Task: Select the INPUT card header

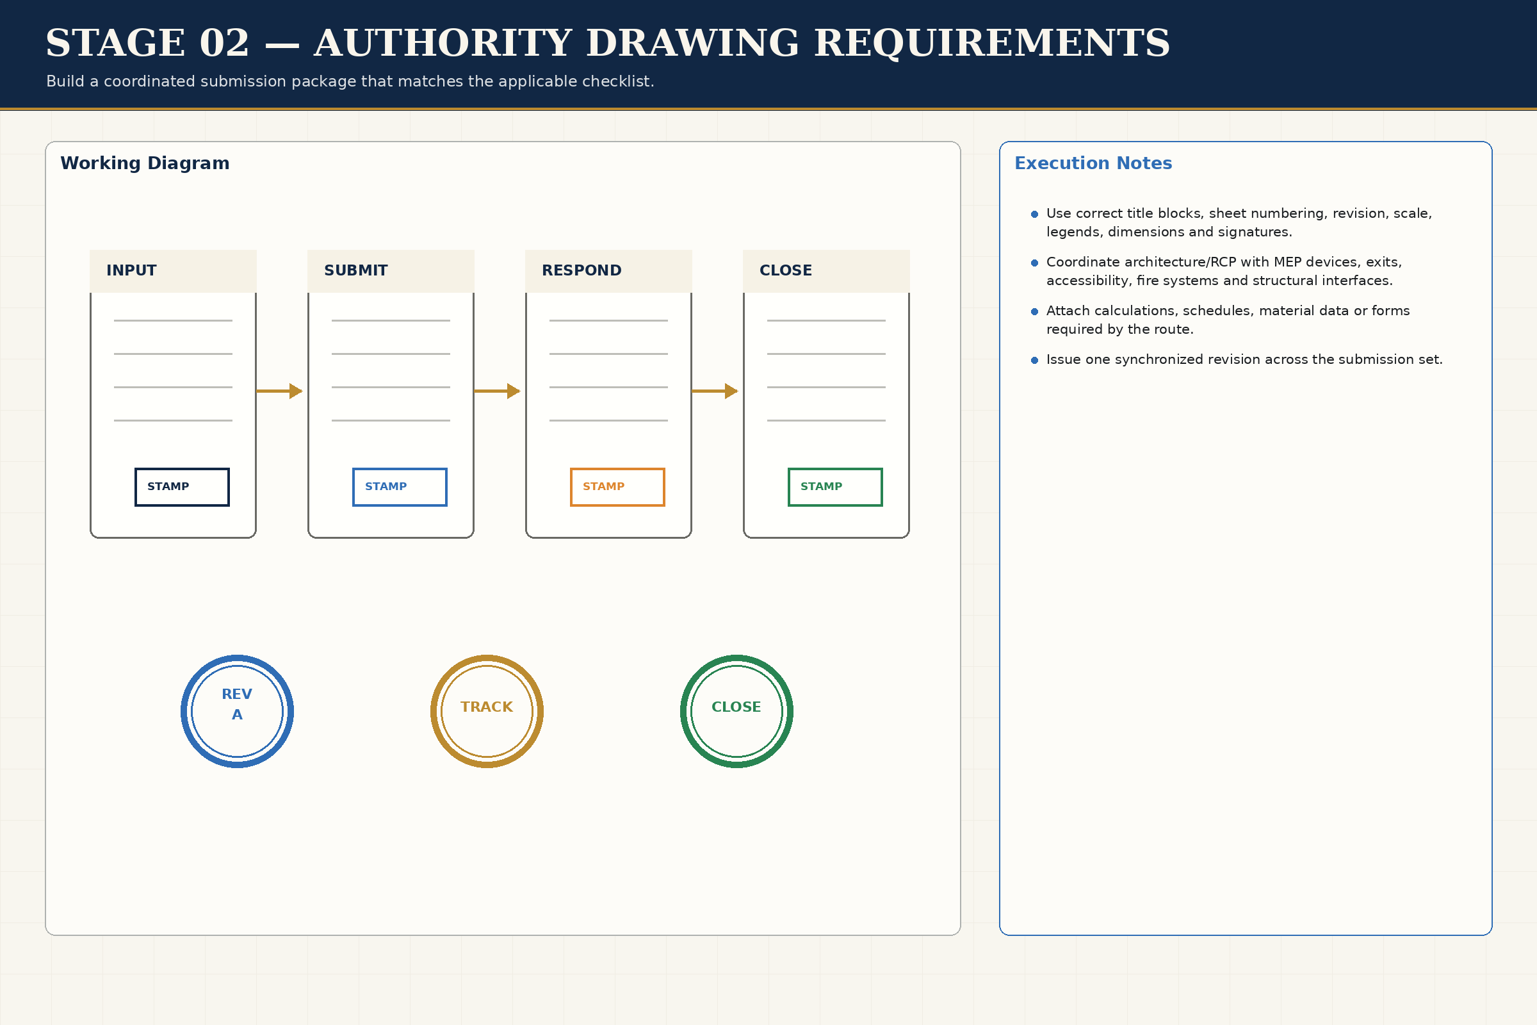Action: 173,271
